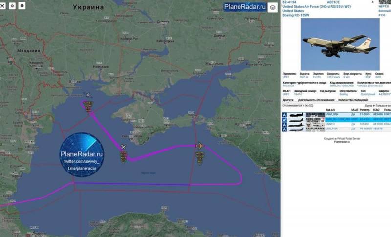The image size is (391, 237).
Task: Click the A icon in the highlighted RC-135W row
Action: coord(284,120)
